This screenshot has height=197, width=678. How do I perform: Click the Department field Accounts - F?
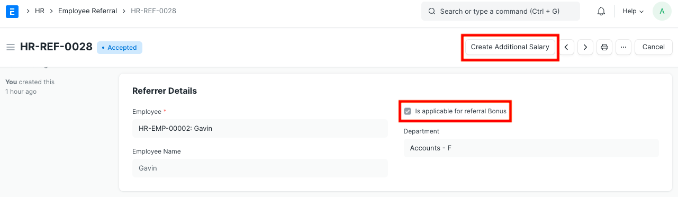click(x=531, y=148)
